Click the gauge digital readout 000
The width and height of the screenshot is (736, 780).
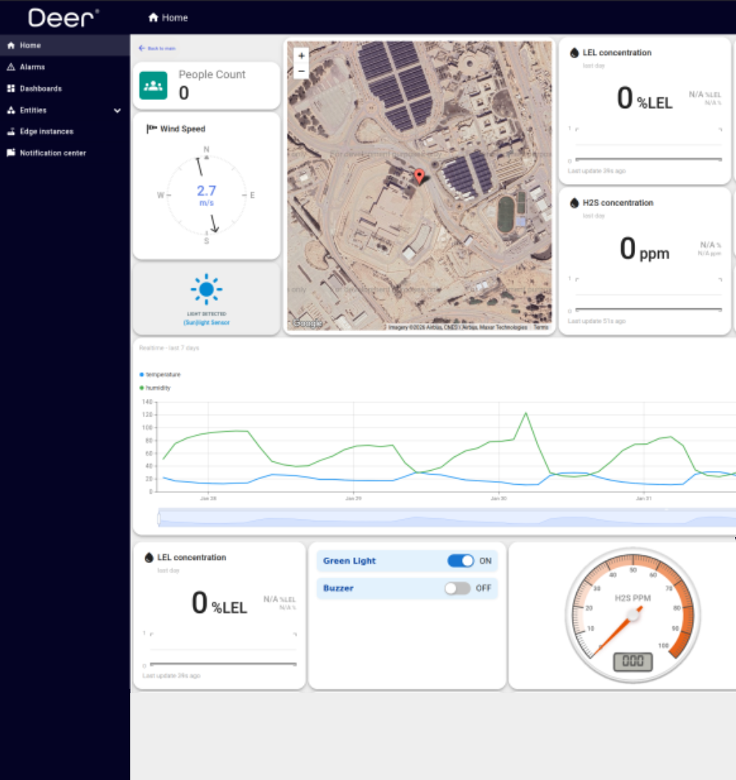coord(633,661)
